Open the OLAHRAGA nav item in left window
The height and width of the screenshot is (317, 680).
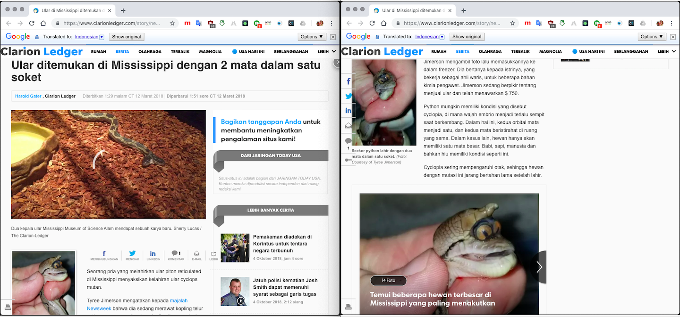click(x=150, y=52)
